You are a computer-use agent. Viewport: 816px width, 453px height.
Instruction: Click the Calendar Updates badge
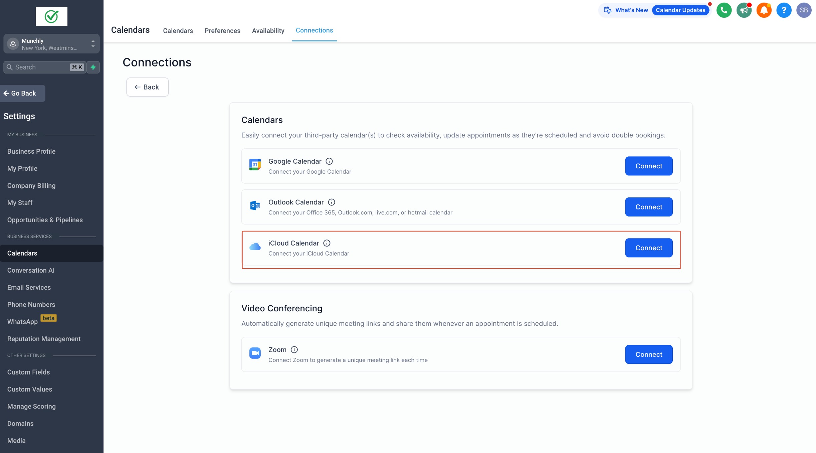pyautogui.click(x=680, y=10)
